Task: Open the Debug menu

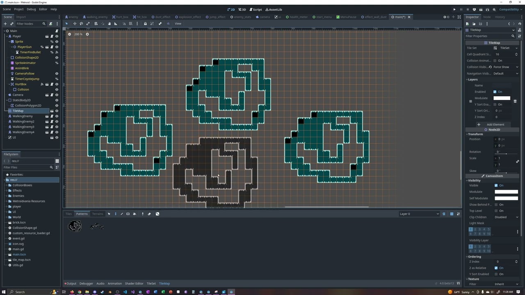Action: click(x=31, y=9)
